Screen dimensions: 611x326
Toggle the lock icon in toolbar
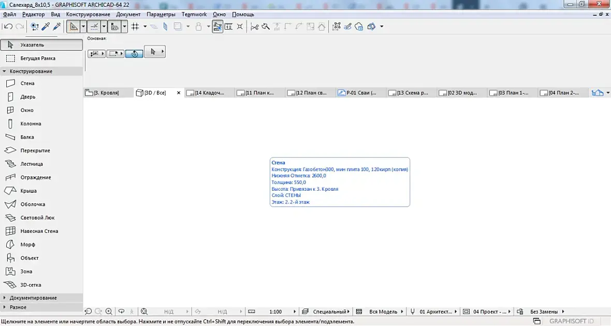(198, 26)
